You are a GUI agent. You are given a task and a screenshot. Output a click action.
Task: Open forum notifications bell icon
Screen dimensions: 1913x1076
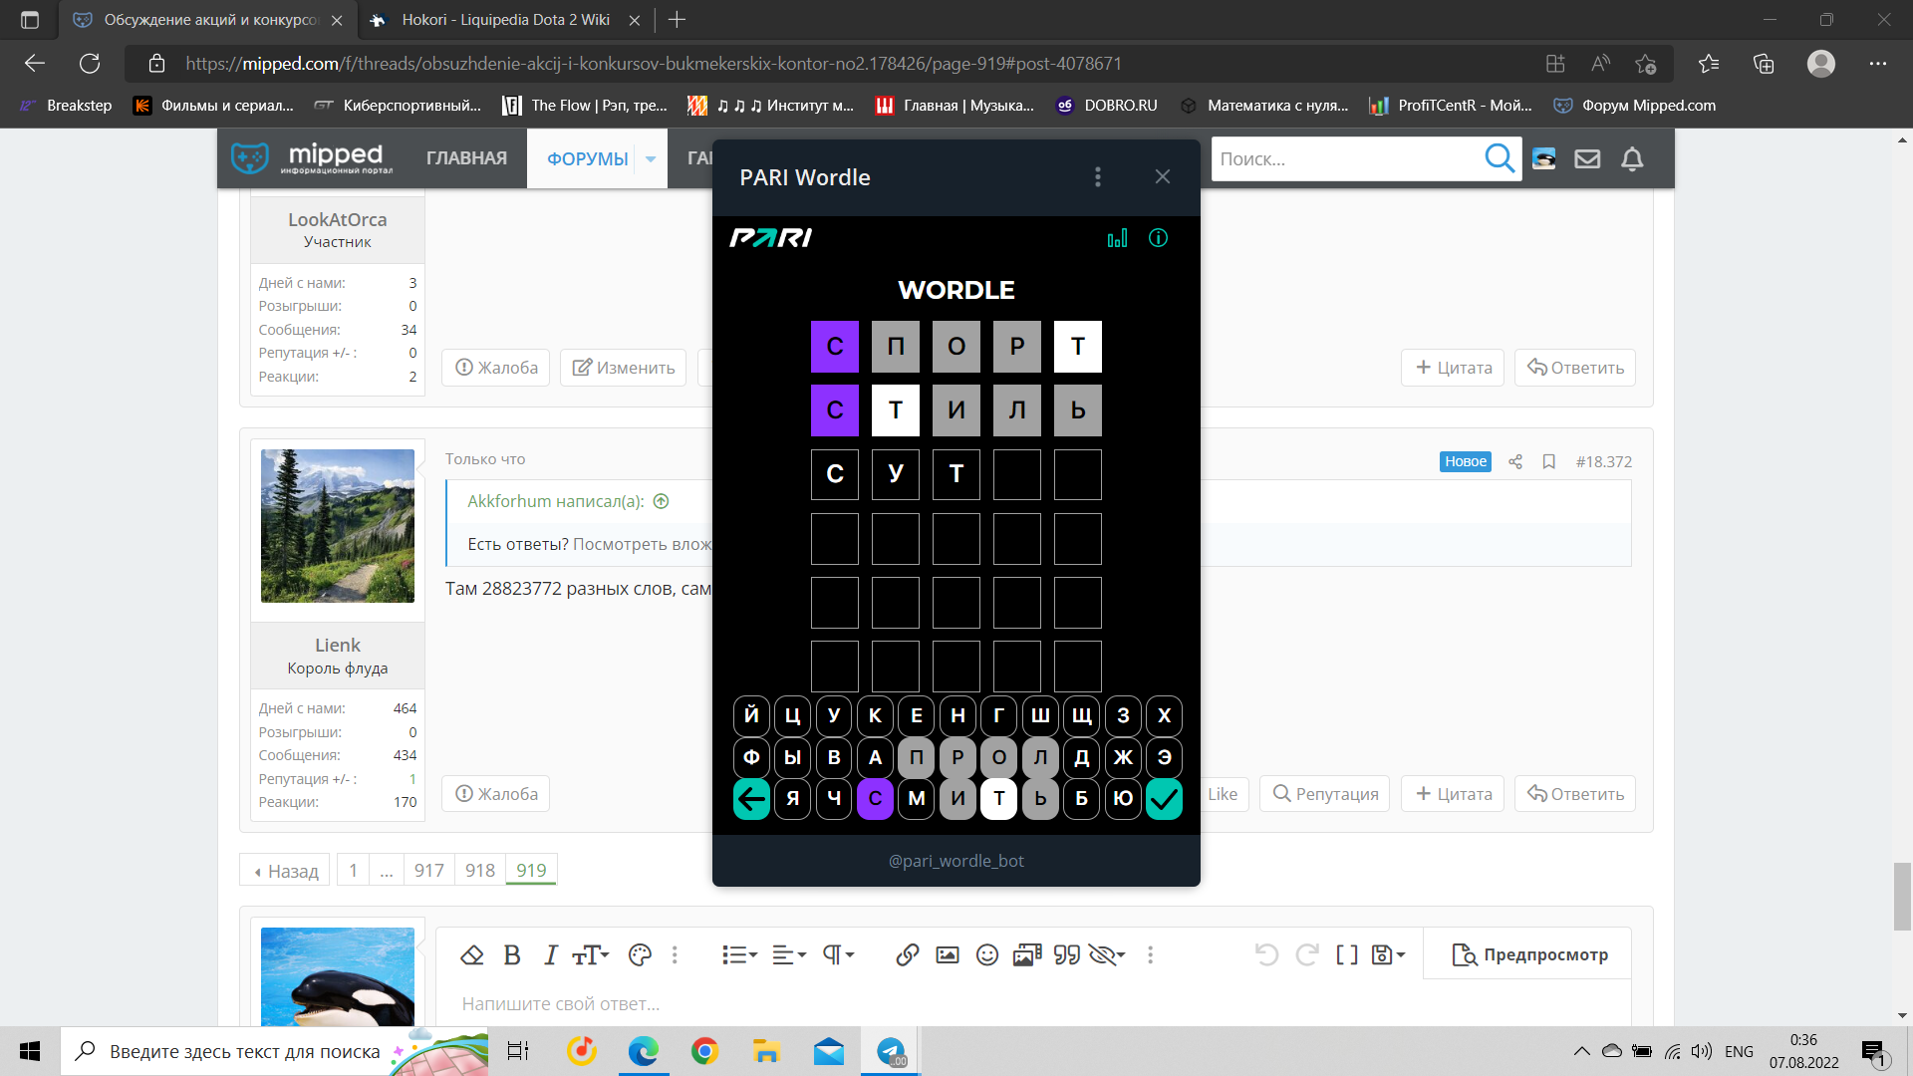point(1632,158)
